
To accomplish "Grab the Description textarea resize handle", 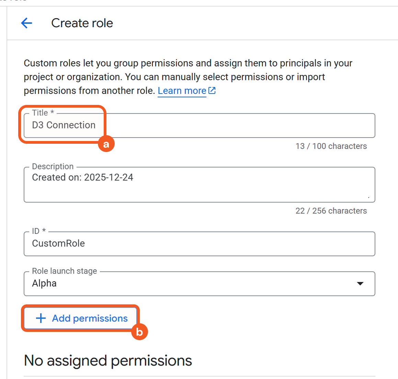I will pos(368,197).
